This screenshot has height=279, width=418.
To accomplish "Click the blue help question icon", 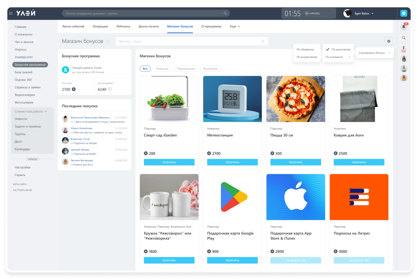I will tap(404, 13).
